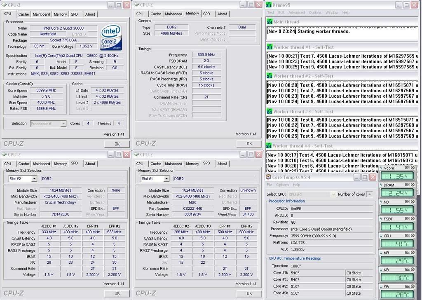
Task: Click the Core Voltage 1.352 V value
Action: pyautogui.click(x=86, y=46)
